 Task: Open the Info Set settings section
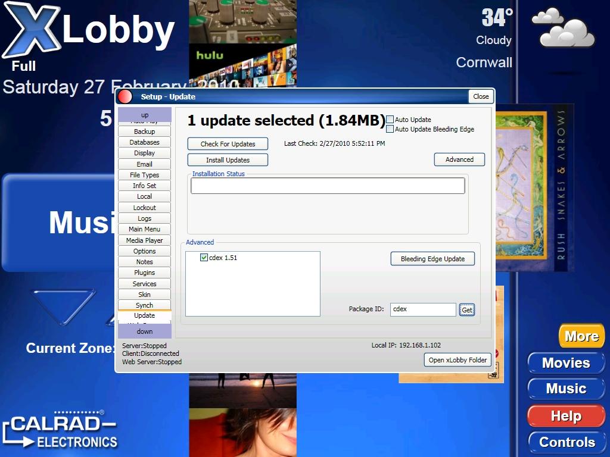point(144,186)
